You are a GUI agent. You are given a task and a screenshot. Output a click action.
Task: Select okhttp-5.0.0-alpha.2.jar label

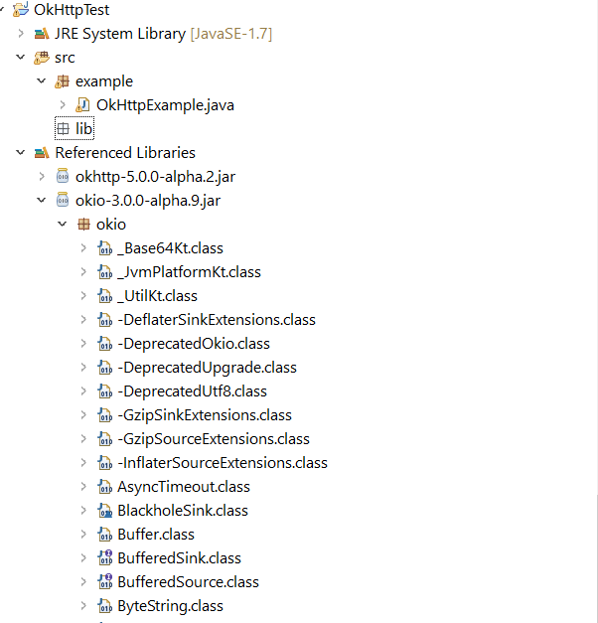click(155, 177)
